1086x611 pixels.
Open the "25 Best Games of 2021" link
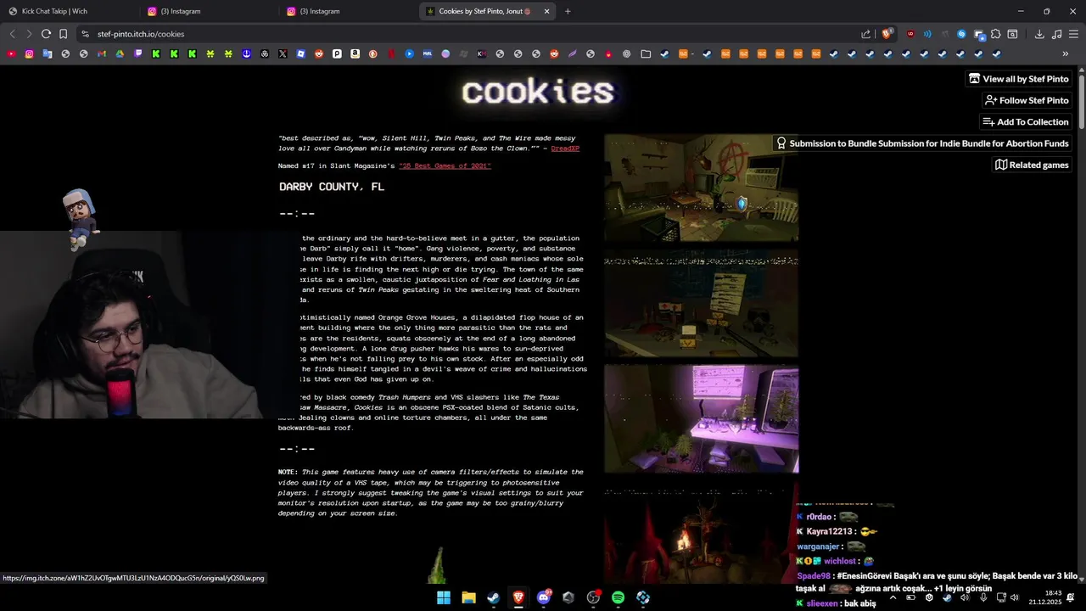click(445, 165)
